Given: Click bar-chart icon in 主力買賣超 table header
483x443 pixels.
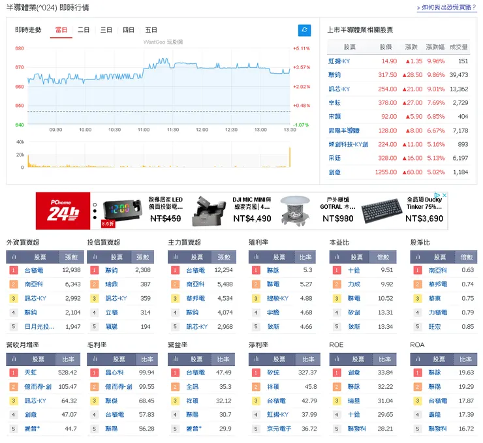Looking at the screenshot, I should (176, 257).
